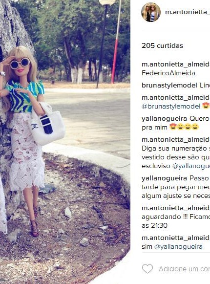
Task: Click m.antonietta_almeida name in last sim comment
Action: pos(176,238)
